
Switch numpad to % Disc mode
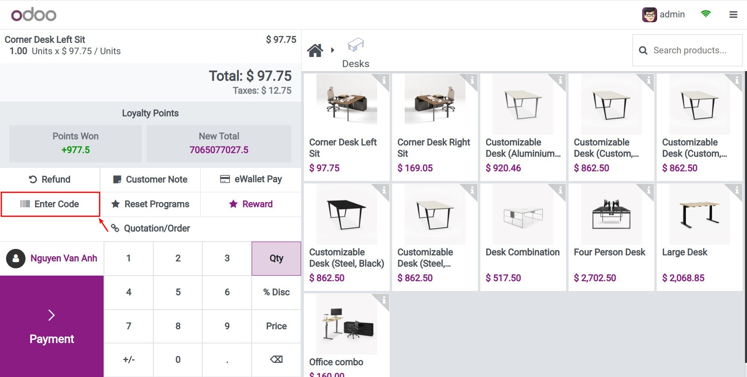(276, 292)
